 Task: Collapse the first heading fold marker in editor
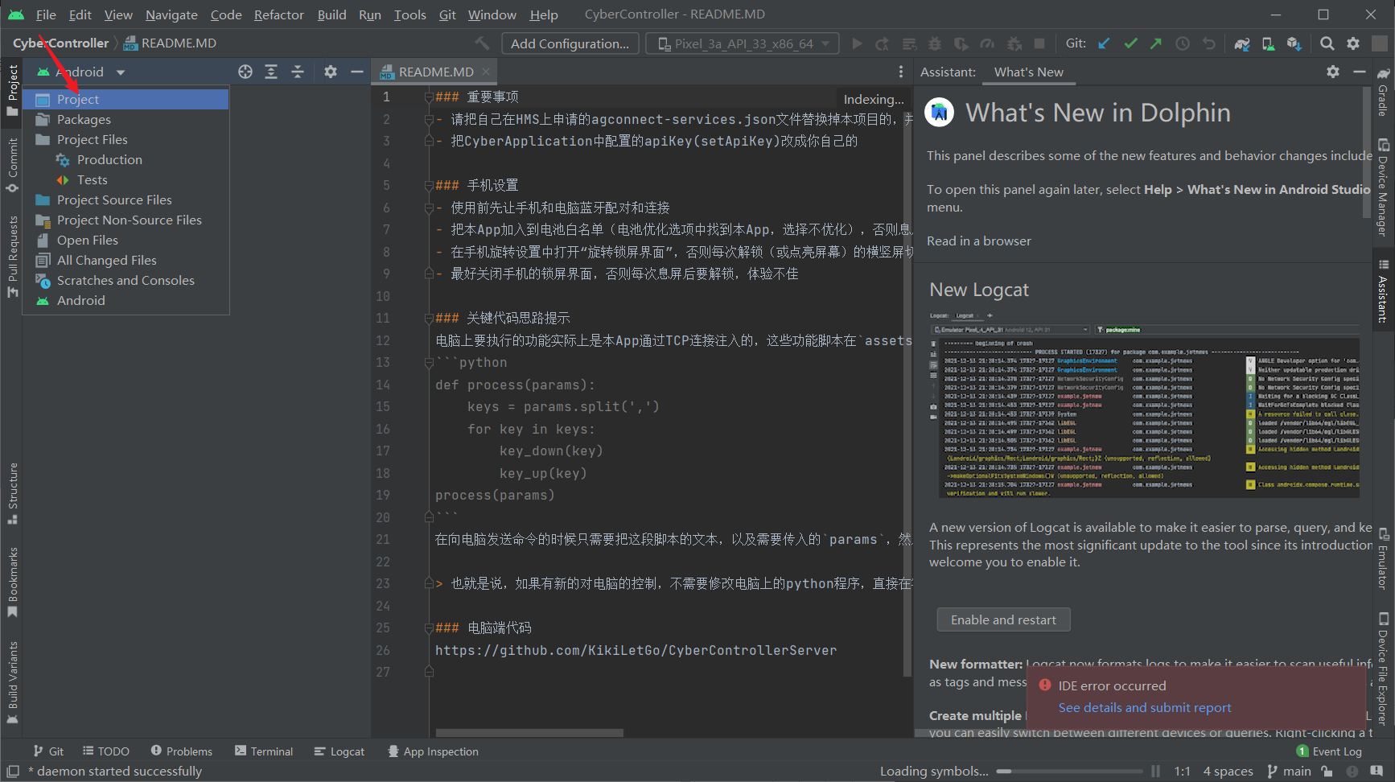pos(429,97)
